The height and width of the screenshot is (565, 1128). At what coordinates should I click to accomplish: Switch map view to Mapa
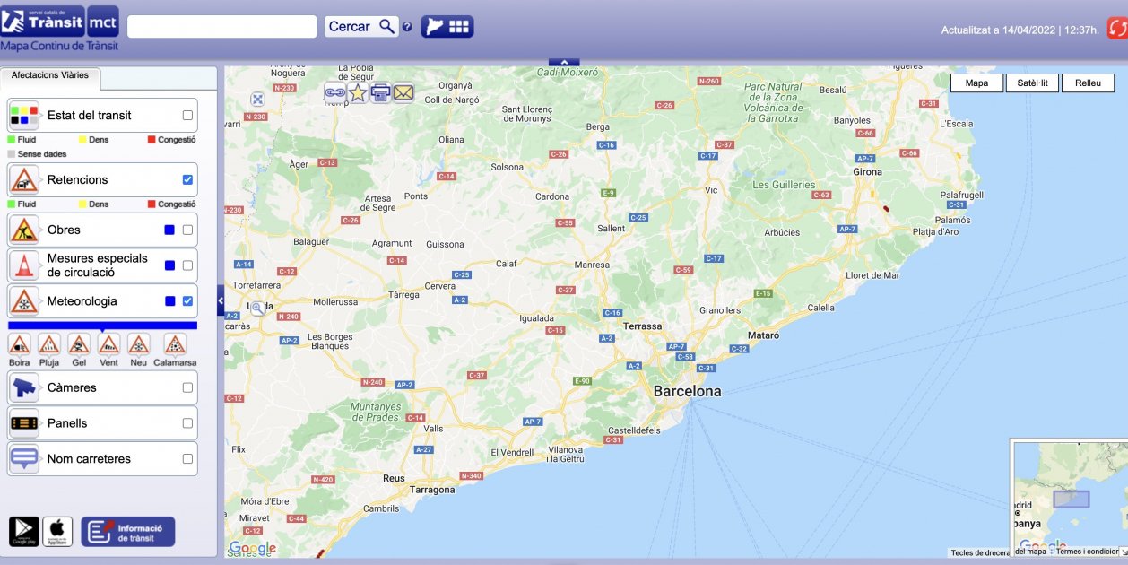point(976,83)
